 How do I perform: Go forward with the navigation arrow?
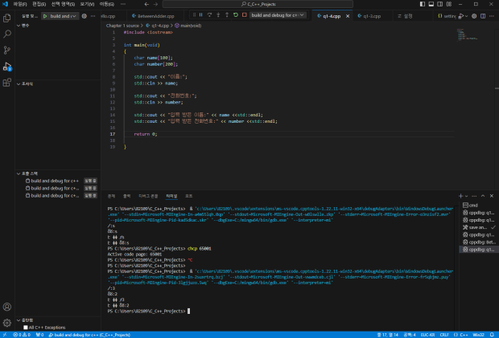[155, 4]
